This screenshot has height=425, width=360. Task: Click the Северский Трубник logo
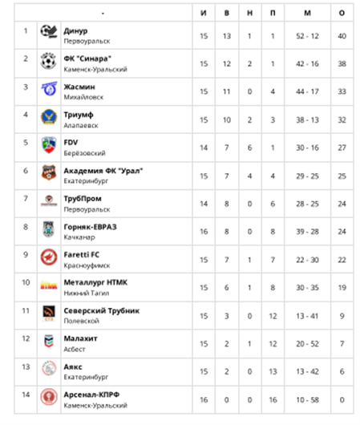49,314
